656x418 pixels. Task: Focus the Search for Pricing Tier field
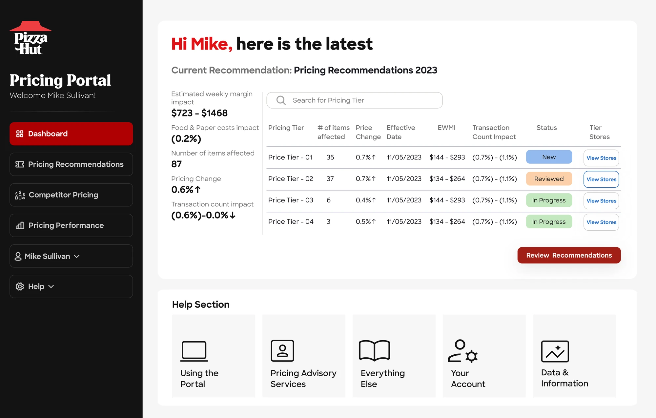[355, 100]
